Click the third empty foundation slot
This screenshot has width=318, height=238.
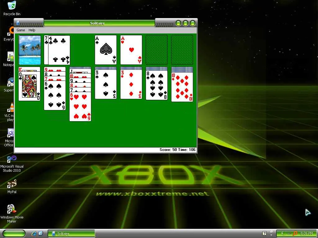click(x=157, y=50)
